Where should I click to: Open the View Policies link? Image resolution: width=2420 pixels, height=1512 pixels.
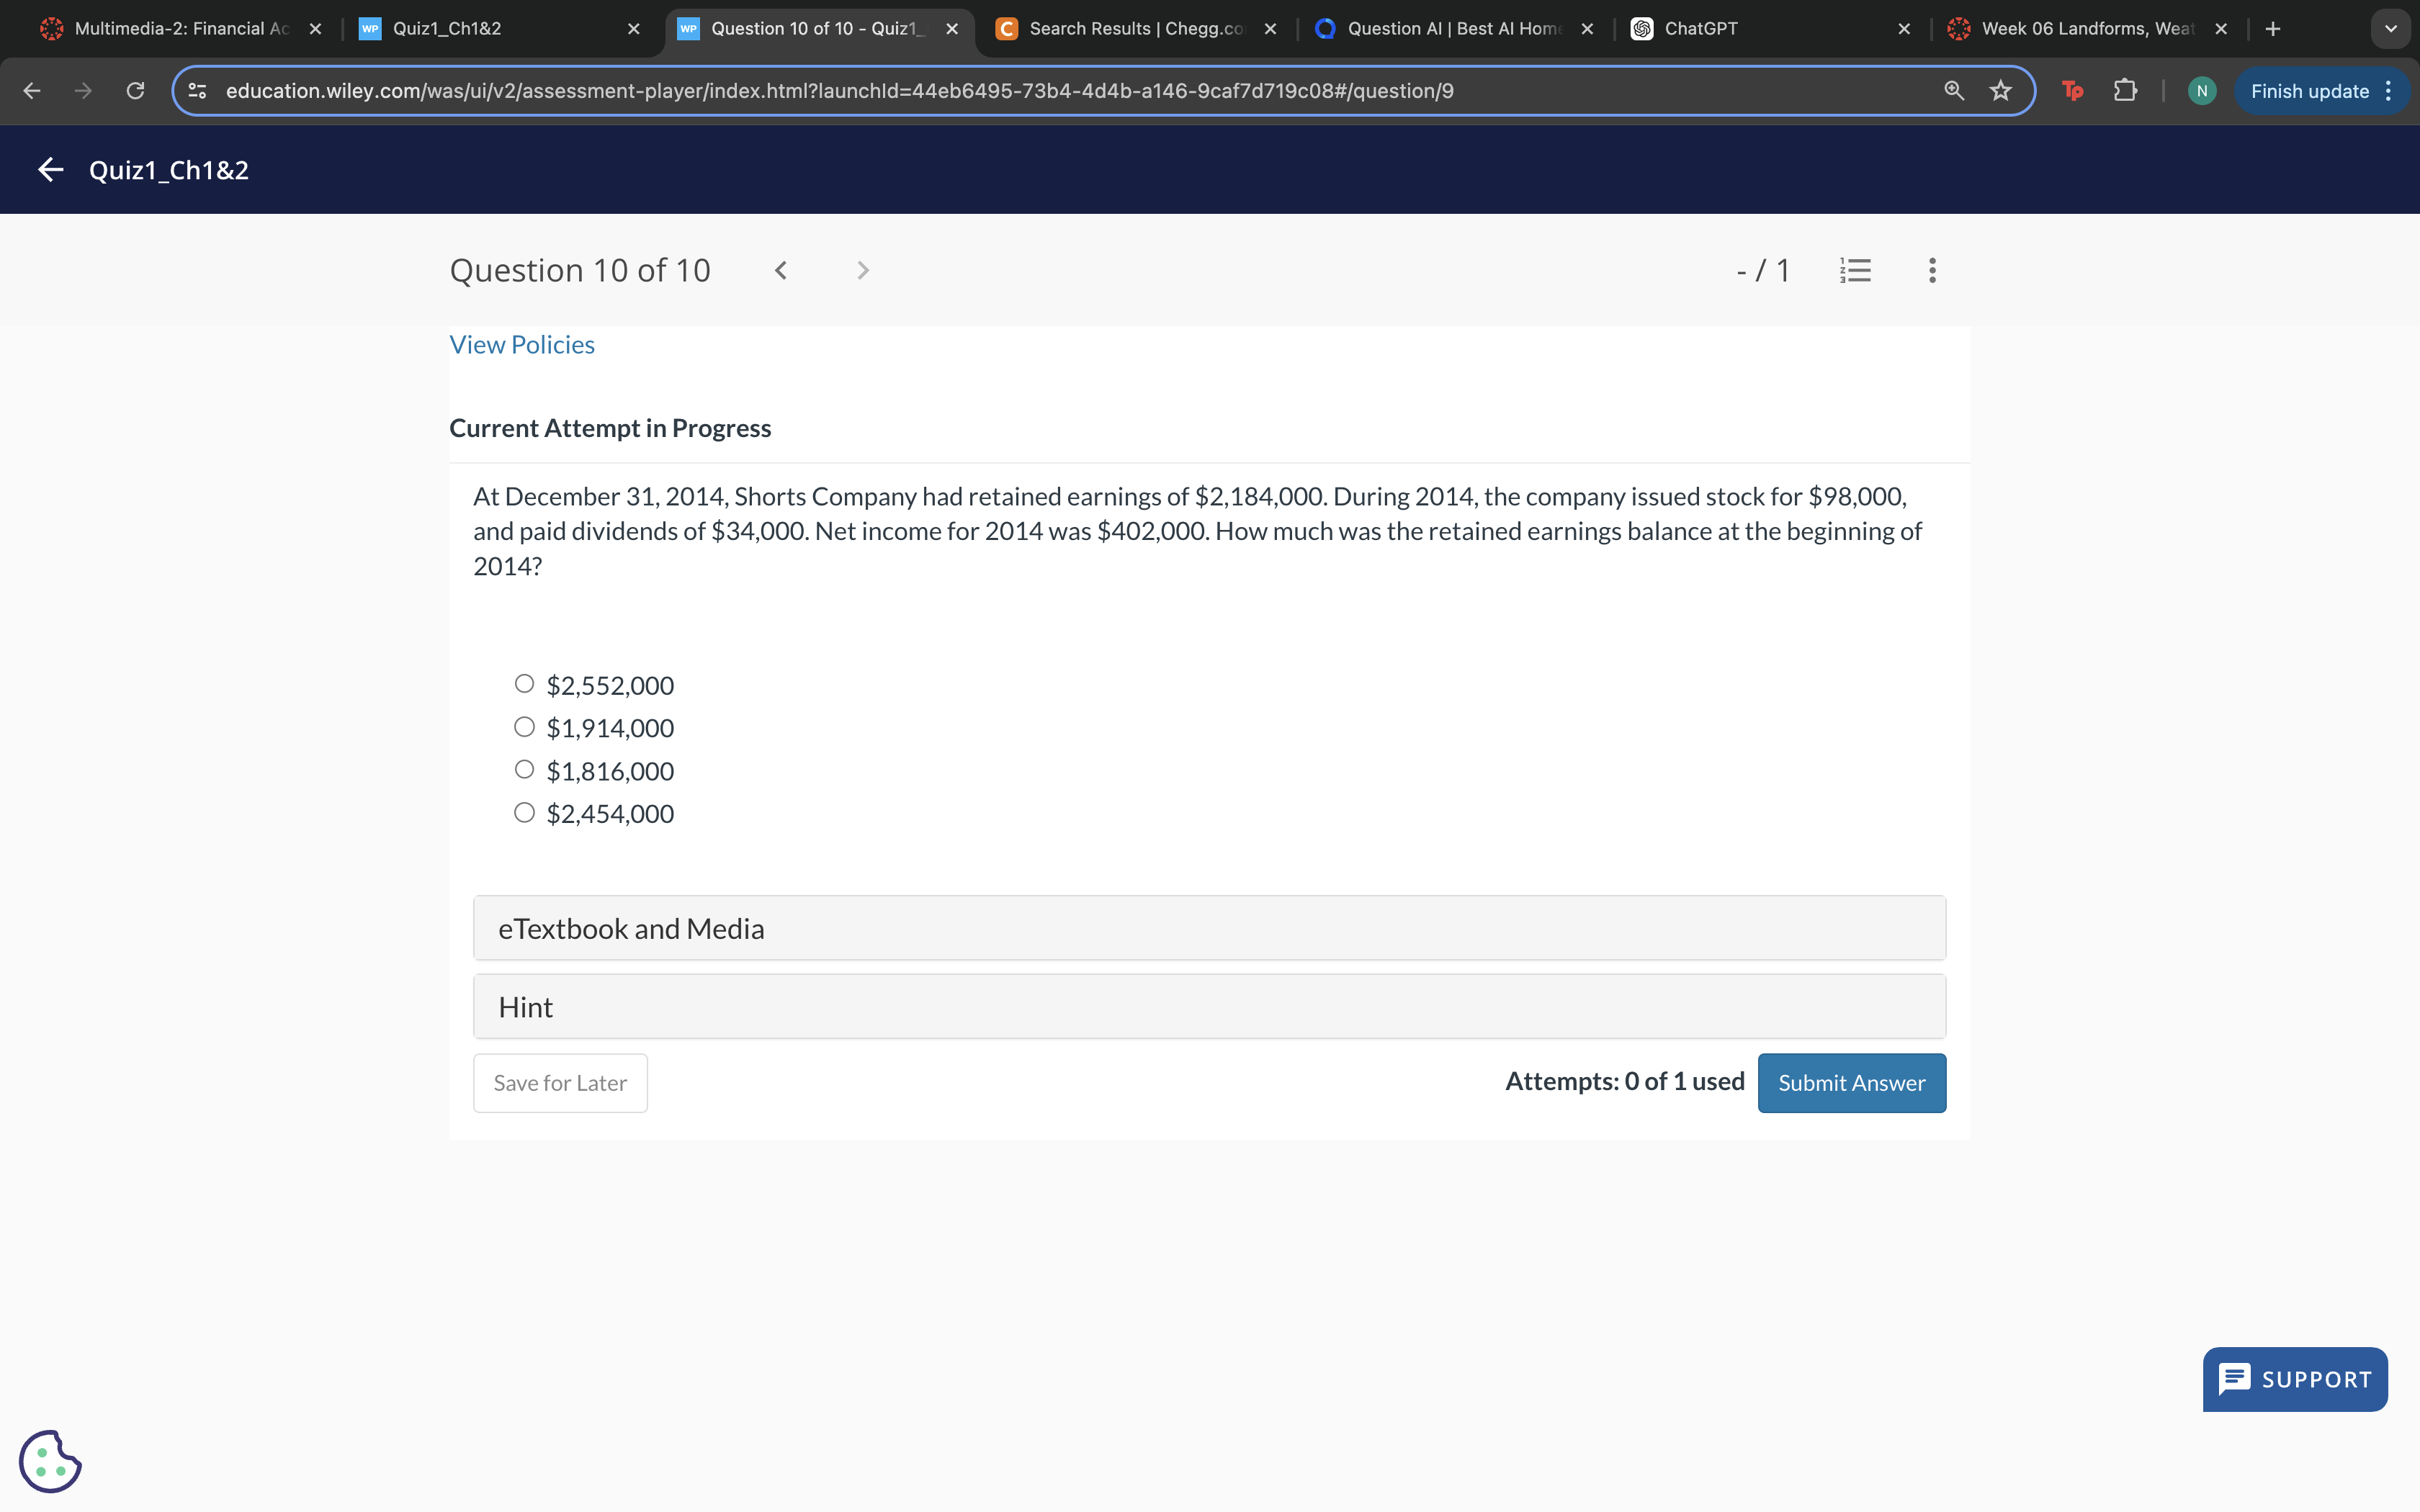[522, 345]
